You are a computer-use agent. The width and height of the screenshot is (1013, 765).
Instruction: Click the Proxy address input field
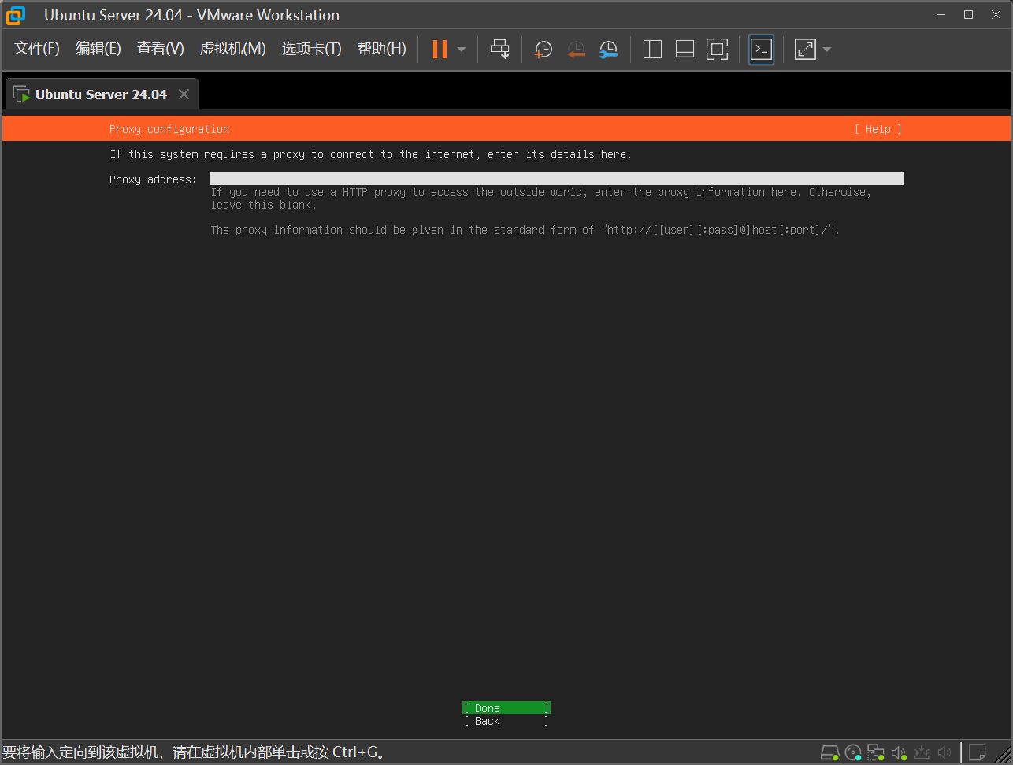pos(556,179)
